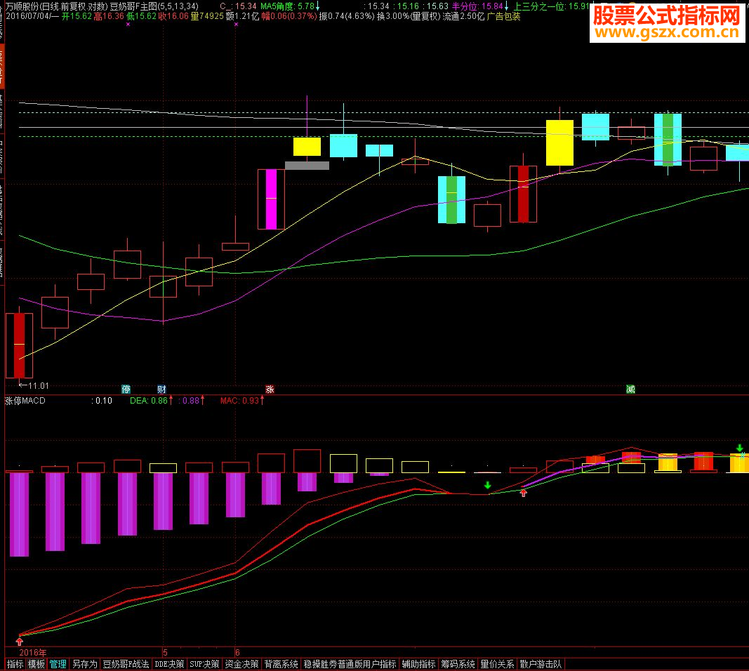Switch to the DDE决策 tab
The width and height of the screenshot is (749, 671).
tap(170, 664)
